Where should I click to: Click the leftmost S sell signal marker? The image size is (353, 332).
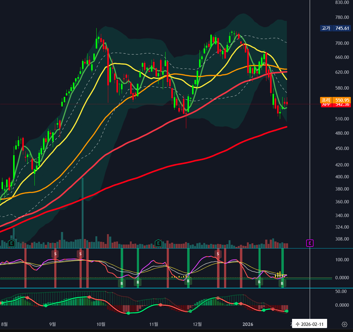point(55,254)
